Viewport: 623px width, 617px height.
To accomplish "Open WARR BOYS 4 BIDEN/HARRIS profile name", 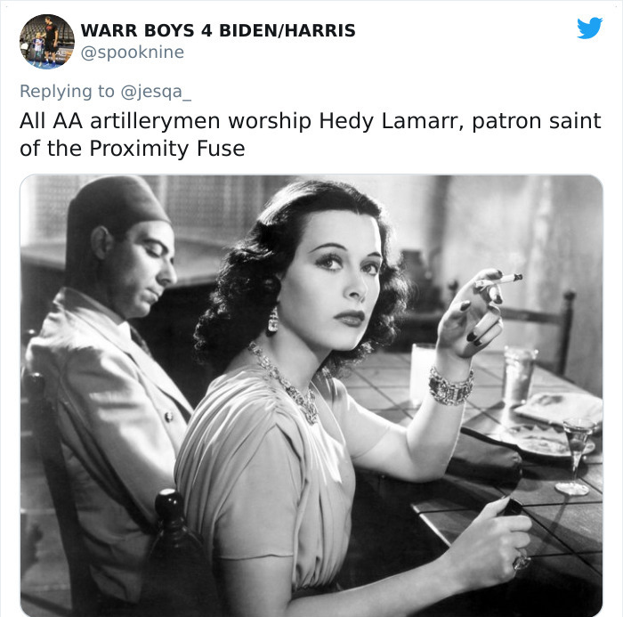I will tap(218, 30).
